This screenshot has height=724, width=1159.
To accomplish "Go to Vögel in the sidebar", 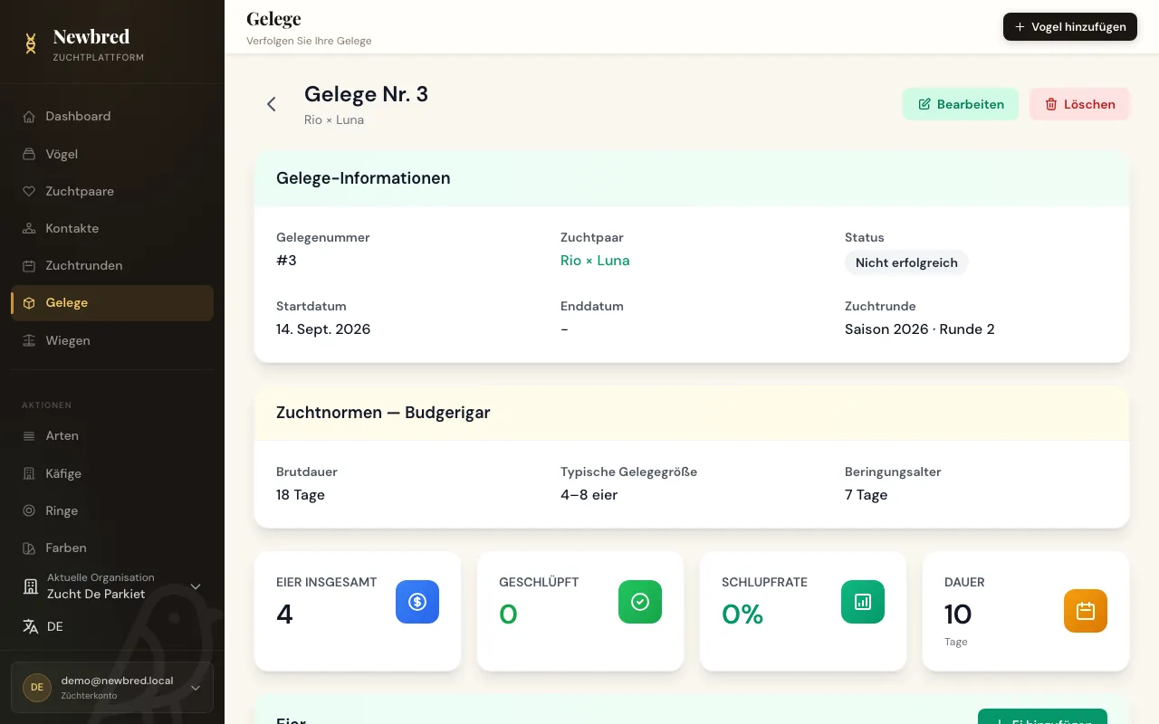I will (112, 154).
